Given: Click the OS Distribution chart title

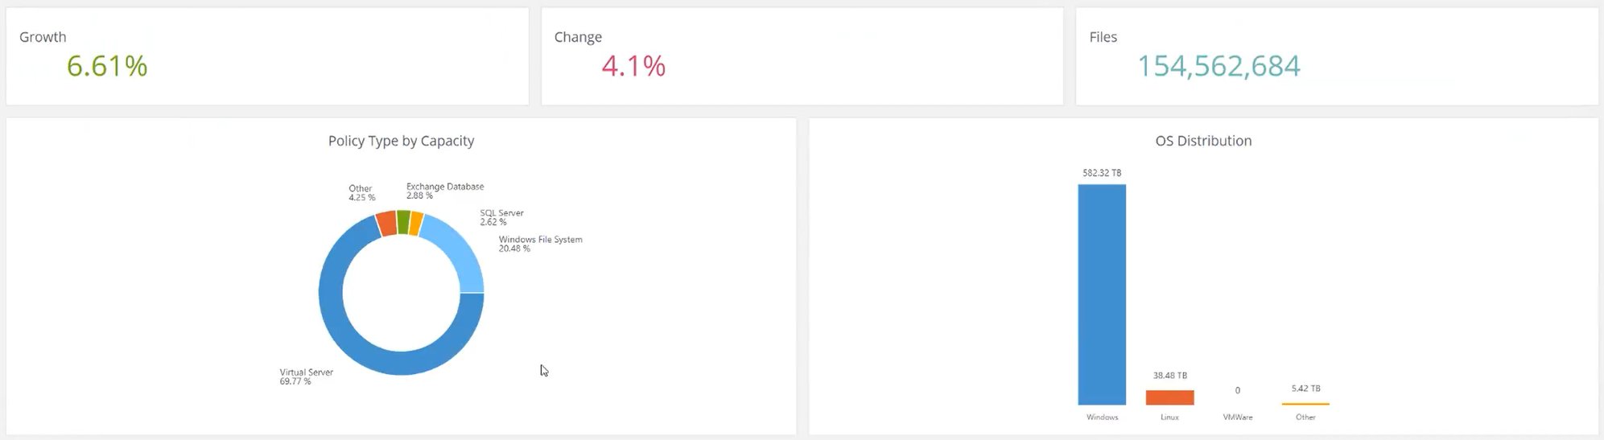Looking at the screenshot, I should click(1203, 141).
